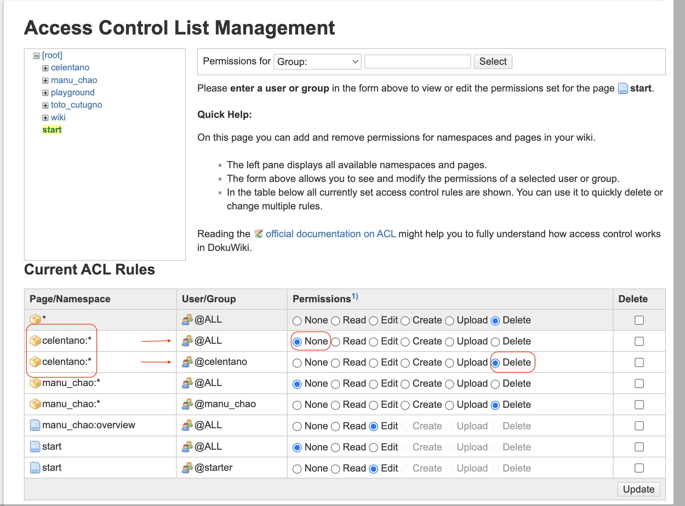The width and height of the screenshot is (685, 506).
Task: Click the user or group name field
Action: tap(417, 62)
